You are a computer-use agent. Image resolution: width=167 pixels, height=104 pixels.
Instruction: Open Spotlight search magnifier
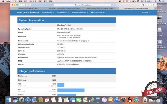(x=156, y=1)
